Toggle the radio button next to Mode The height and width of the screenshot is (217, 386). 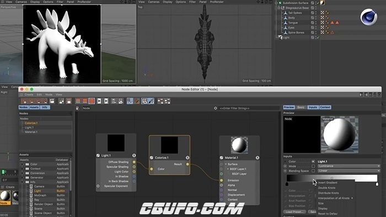[x=285, y=166]
